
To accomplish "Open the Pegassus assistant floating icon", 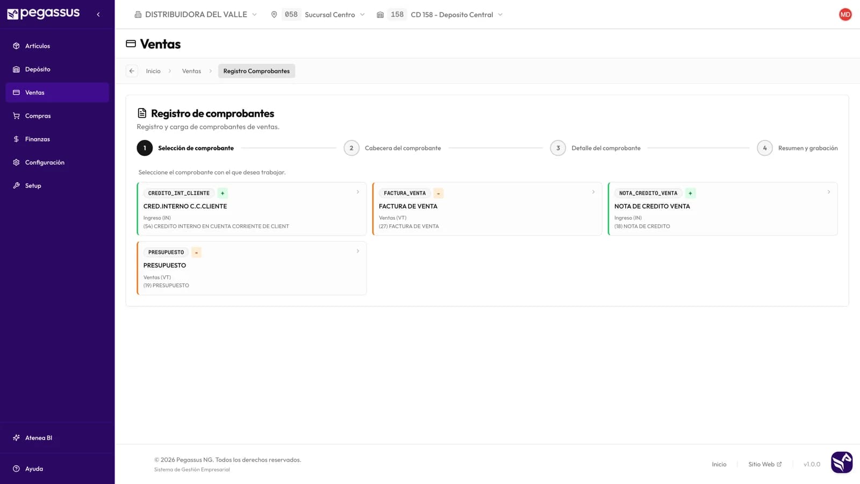I will tap(842, 462).
